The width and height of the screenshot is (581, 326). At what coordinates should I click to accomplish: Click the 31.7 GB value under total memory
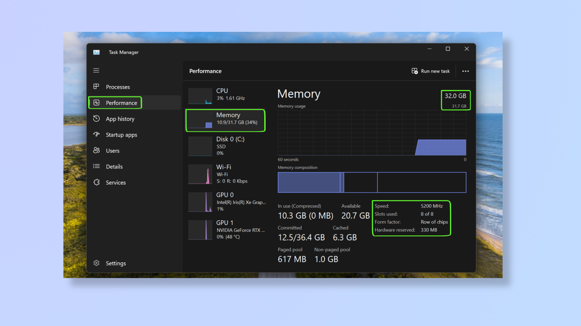pos(459,106)
